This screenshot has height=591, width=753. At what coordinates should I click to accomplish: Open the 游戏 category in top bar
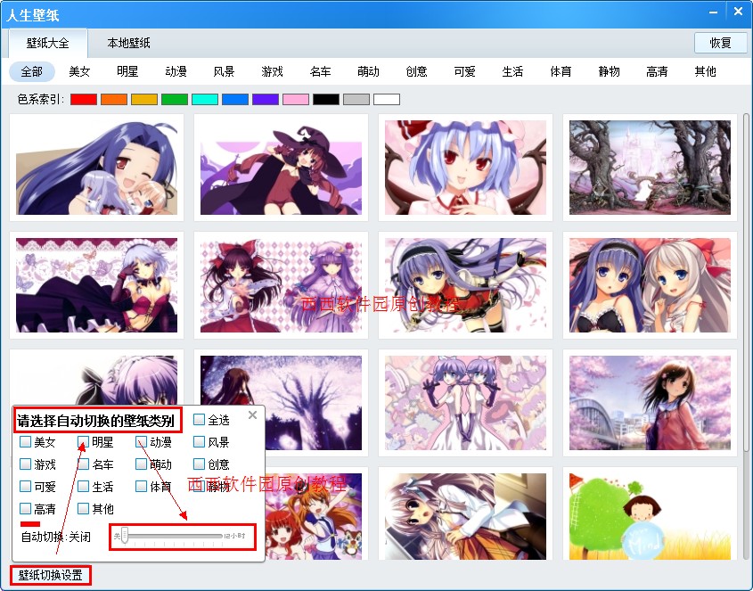pyautogui.click(x=272, y=71)
